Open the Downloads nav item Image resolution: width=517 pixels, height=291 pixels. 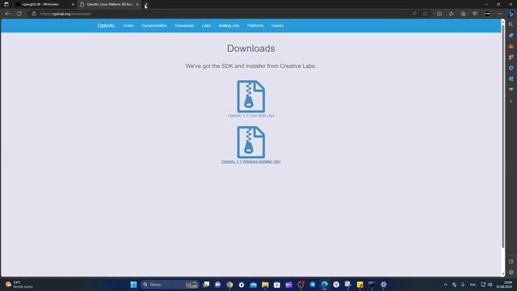pos(184,26)
